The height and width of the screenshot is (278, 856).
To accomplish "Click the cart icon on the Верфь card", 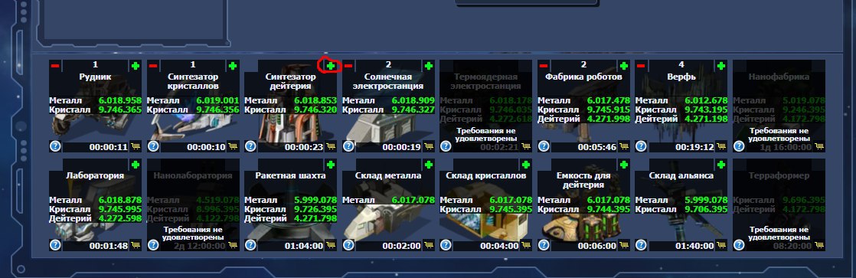I will pyautogui.click(x=722, y=146).
